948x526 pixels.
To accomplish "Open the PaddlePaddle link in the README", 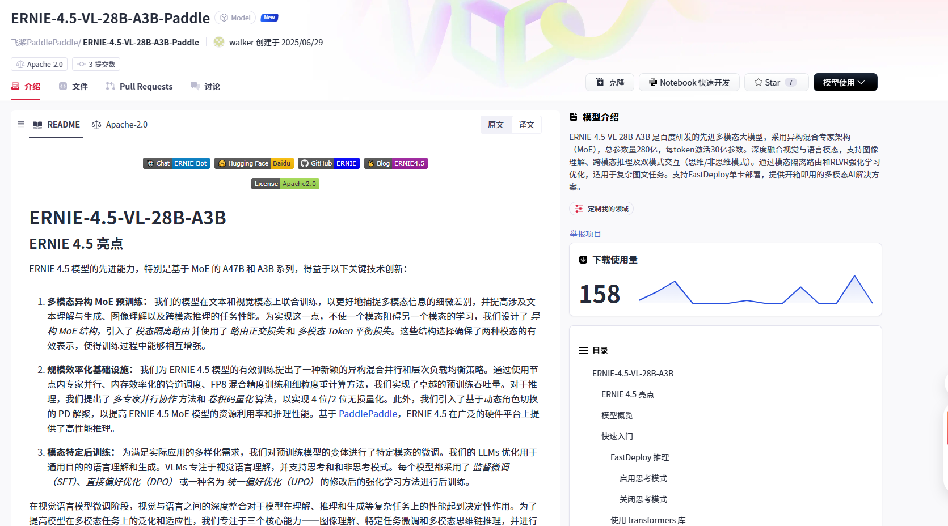I will tap(368, 414).
